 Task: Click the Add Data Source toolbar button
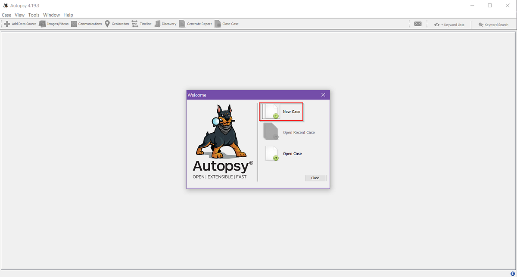(x=20, y=24)
